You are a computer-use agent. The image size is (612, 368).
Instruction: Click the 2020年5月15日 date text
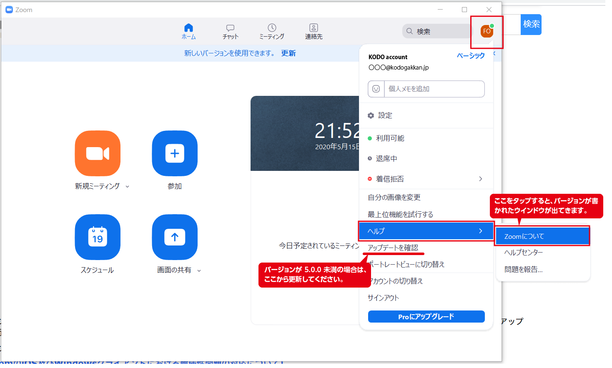point(337,147)
